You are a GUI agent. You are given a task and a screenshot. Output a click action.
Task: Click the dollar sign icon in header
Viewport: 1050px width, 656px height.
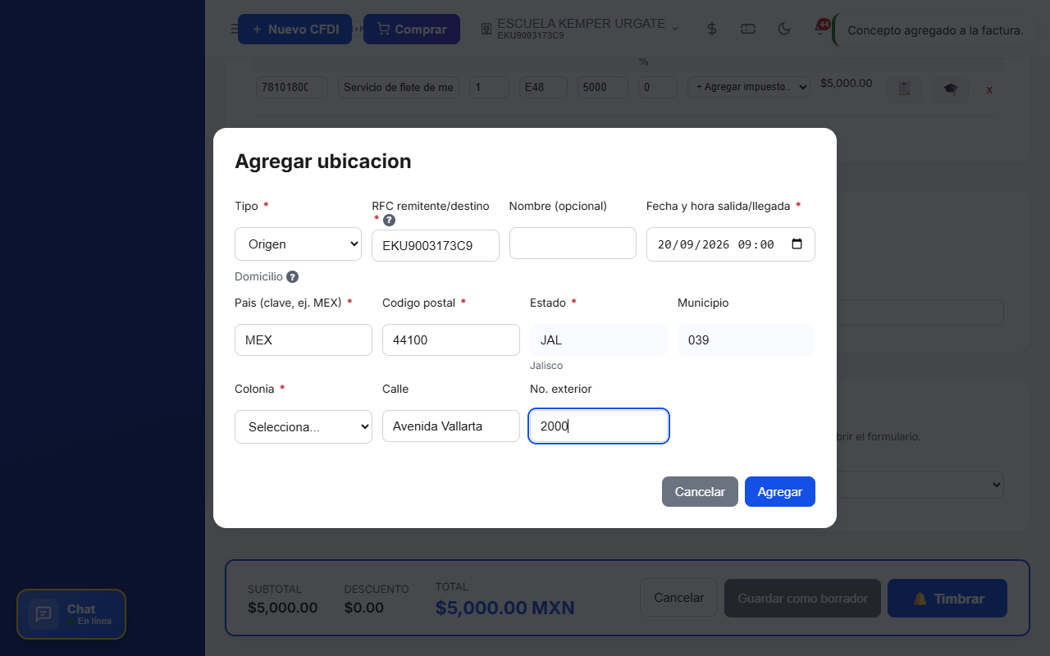712,29
